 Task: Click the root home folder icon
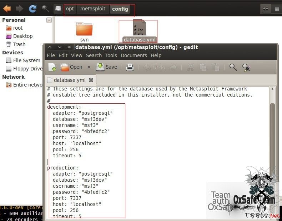tap(9, 28)
